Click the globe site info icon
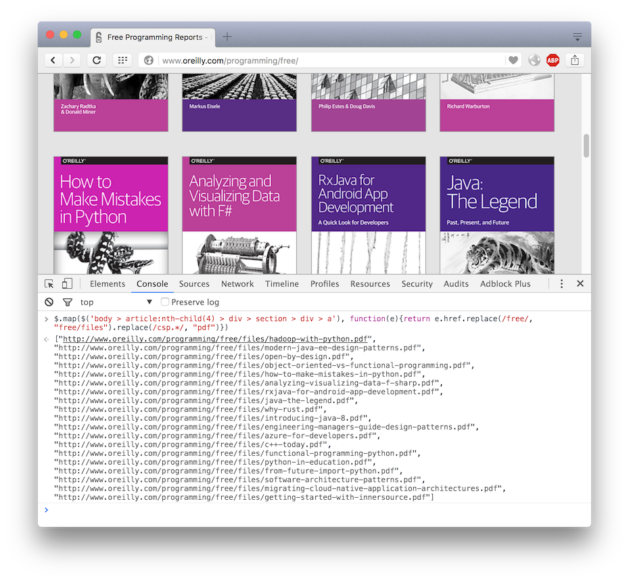Screen dimensions: 629x581 click(149, 61)
